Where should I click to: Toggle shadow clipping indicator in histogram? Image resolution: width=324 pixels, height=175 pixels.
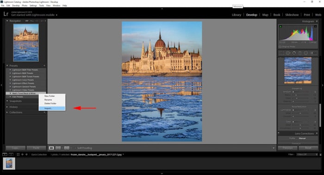(x=280, y=26)
